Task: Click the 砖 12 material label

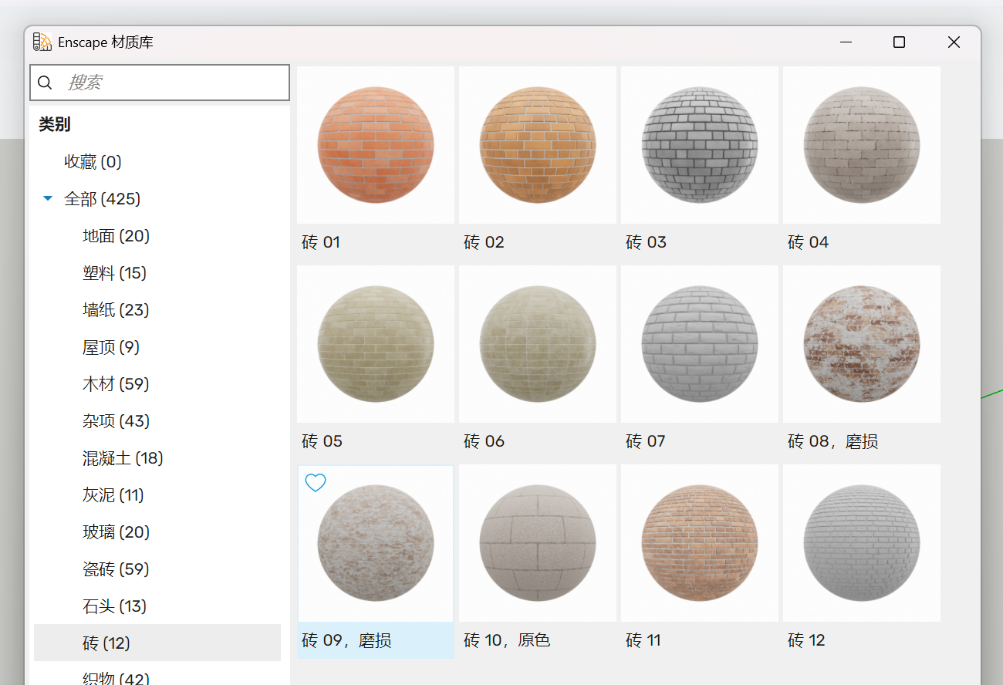Action: click(x=806, y=640)
